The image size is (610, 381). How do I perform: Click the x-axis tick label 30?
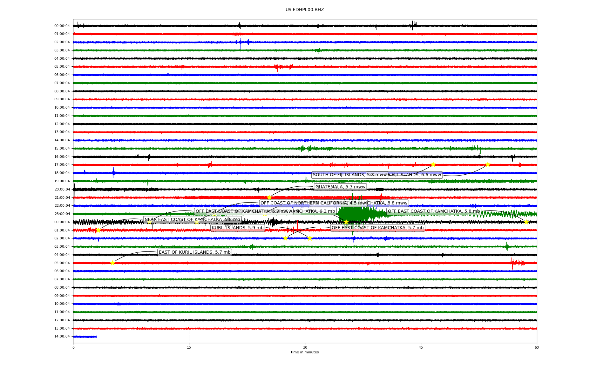point(305,347)
